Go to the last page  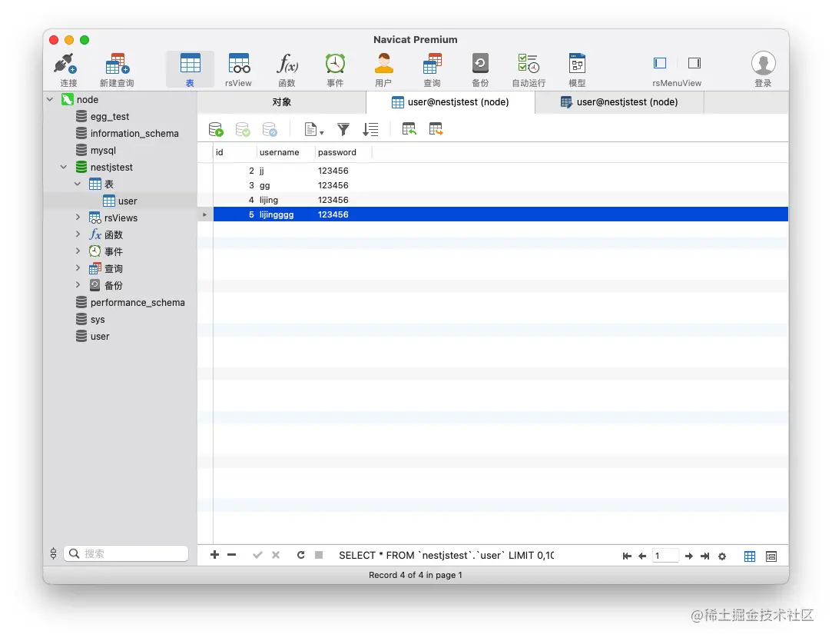pos(704,556)
